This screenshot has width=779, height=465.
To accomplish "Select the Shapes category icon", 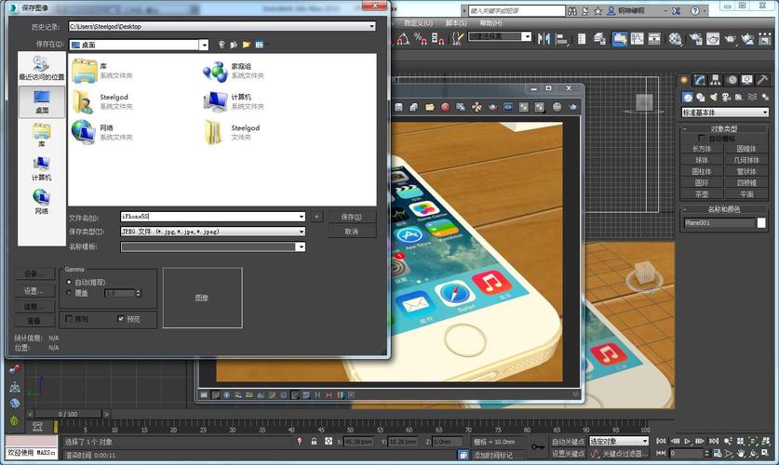I will click(701, 98).
